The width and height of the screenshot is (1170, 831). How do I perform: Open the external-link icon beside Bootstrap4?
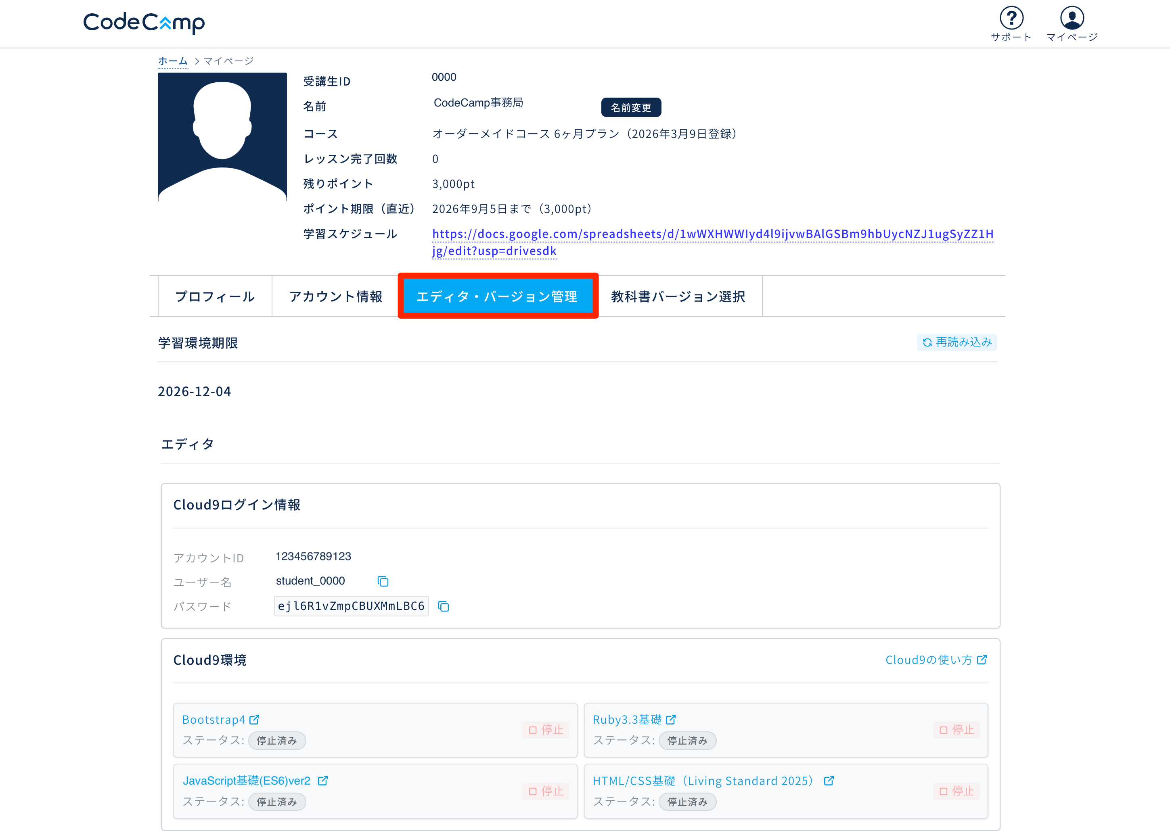(x=254, y=719)
